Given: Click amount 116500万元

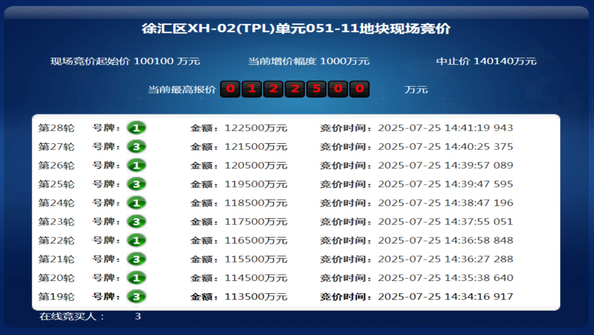Looking at the screenshot, I should pyautogui.click(x=255, y=240).
